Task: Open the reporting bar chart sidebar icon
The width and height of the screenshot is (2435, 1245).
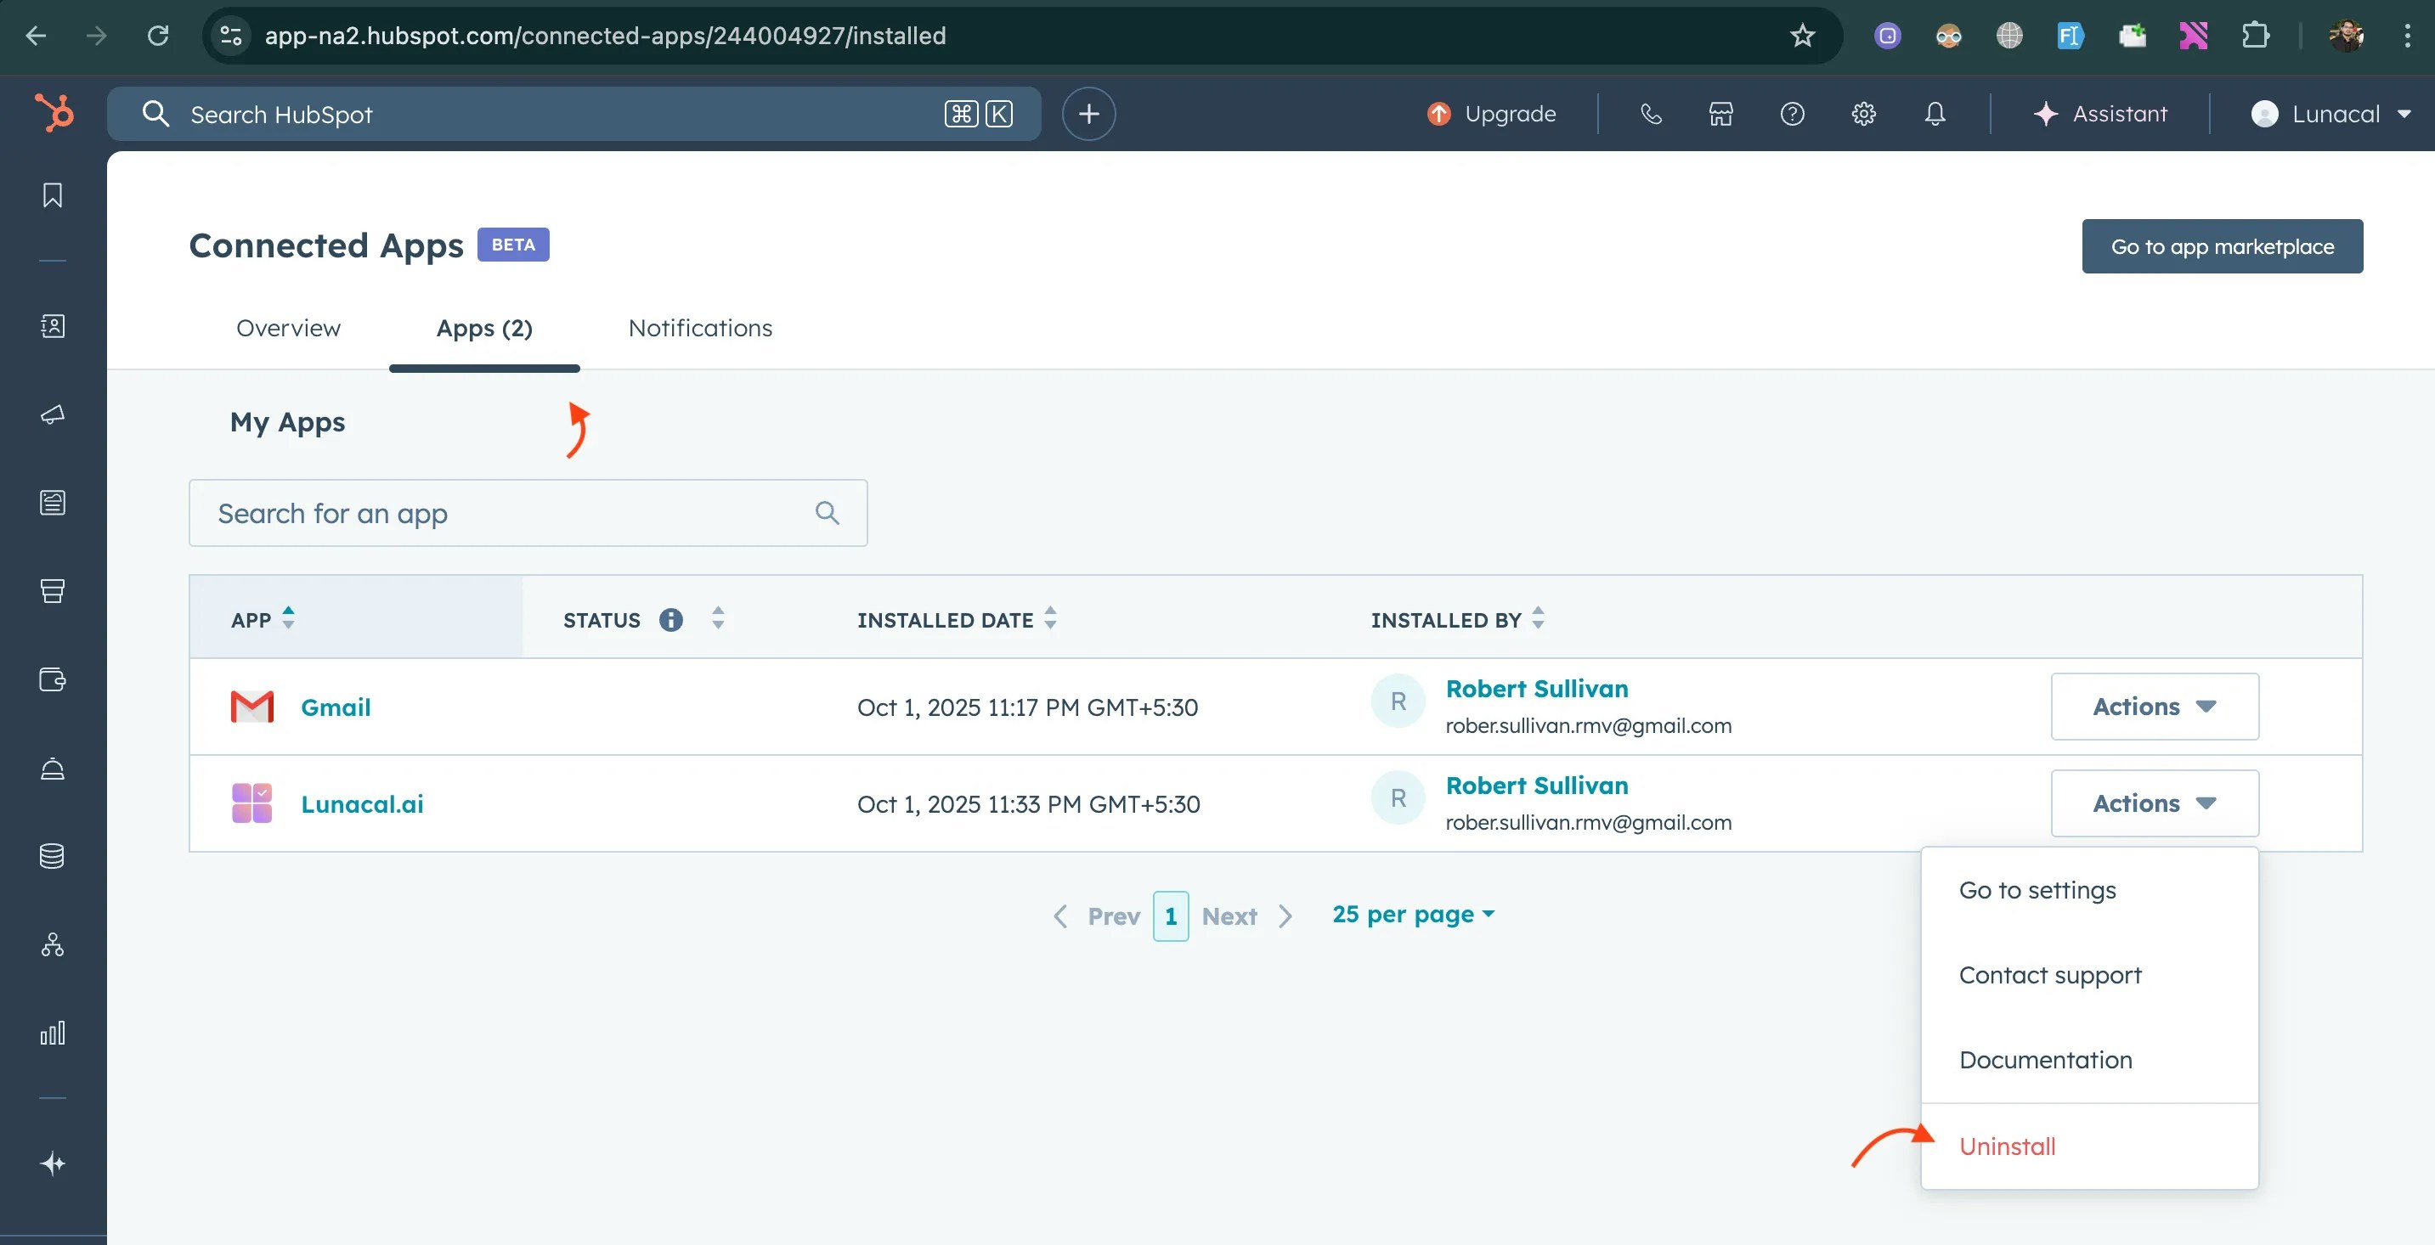Action: [53, 1033]
